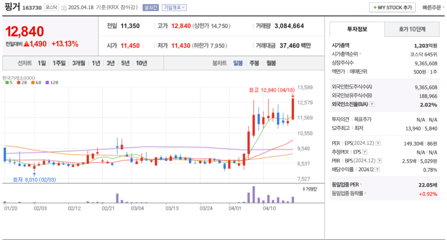Viewport: 447px width, 240px height.
Task: Click the help icon next to 외국인소진율(B/A)
Action: tap(372, 105)
